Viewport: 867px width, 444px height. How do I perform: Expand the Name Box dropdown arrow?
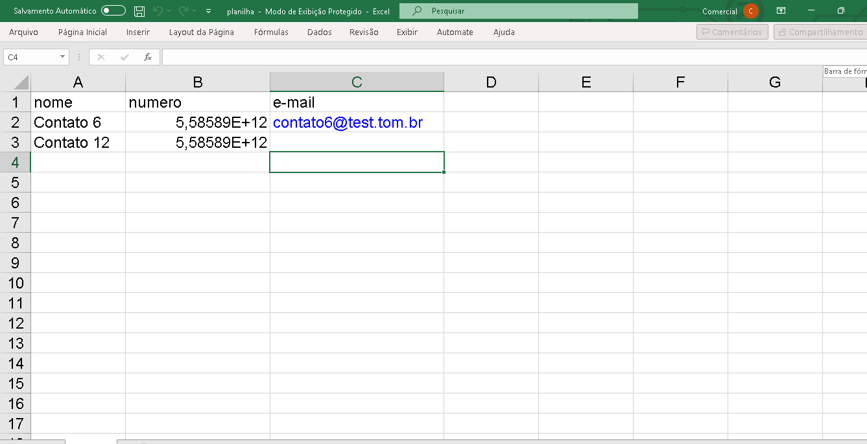63,57
